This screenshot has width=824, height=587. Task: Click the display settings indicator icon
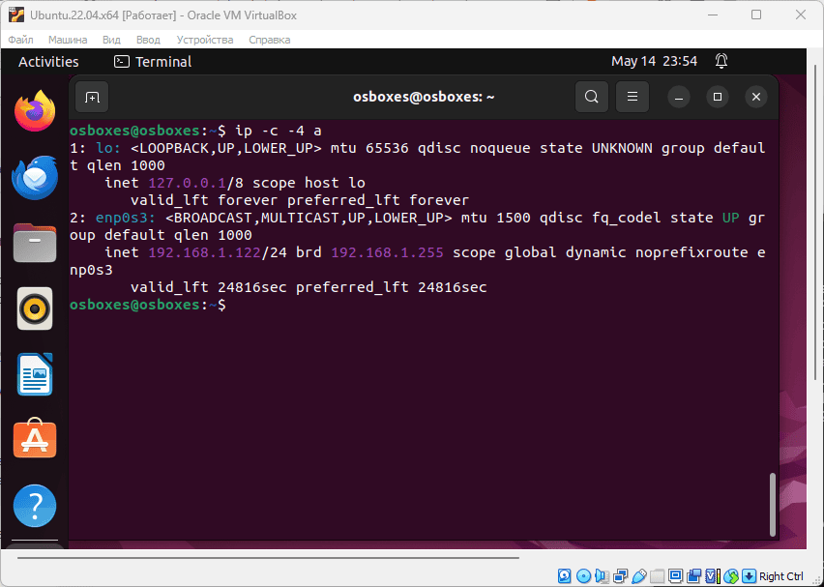point(676,576)
